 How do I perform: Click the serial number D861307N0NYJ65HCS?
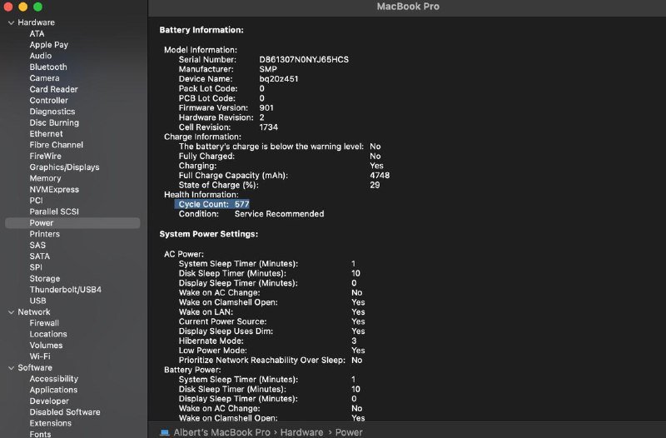pyautogui.click(x=304, y=59)
